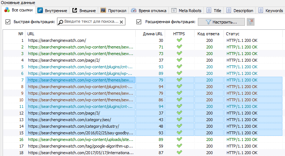The width and height of the screenshot is (285, 156).
Task: Click the URL length 71 in row 2
Action: tap(161, 47)
